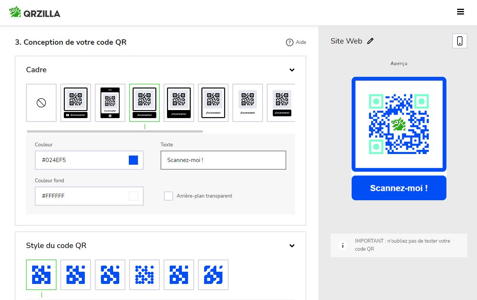This screenshot has width=477, height=300.
Task: Click the QRZILLA logo
Action: (x=35, y=13)
